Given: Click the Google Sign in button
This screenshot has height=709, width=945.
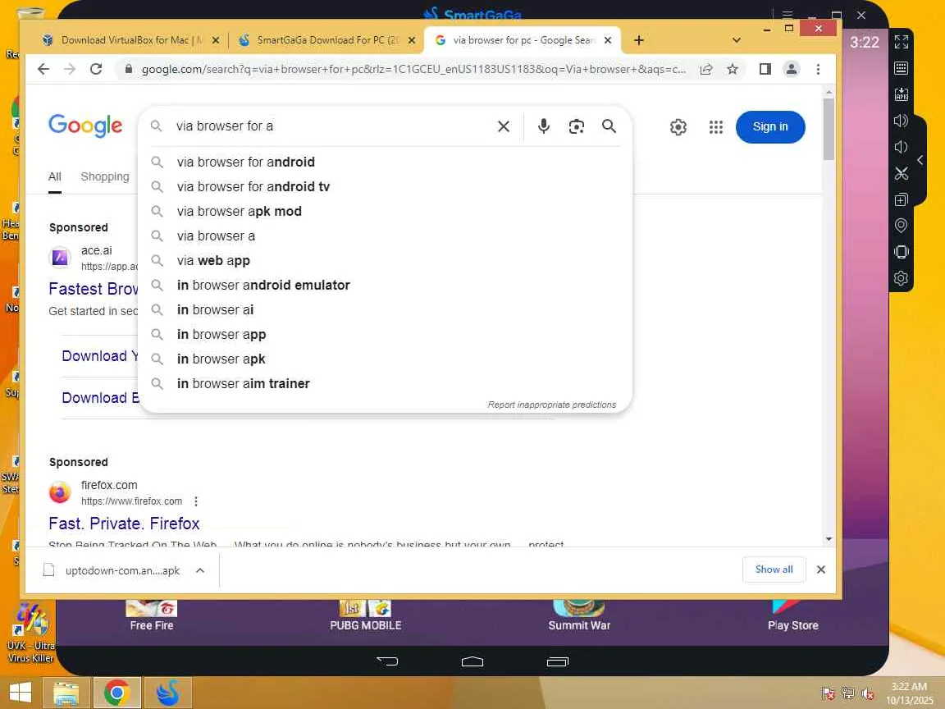Looking at the screenshot, I should [770, 126].
